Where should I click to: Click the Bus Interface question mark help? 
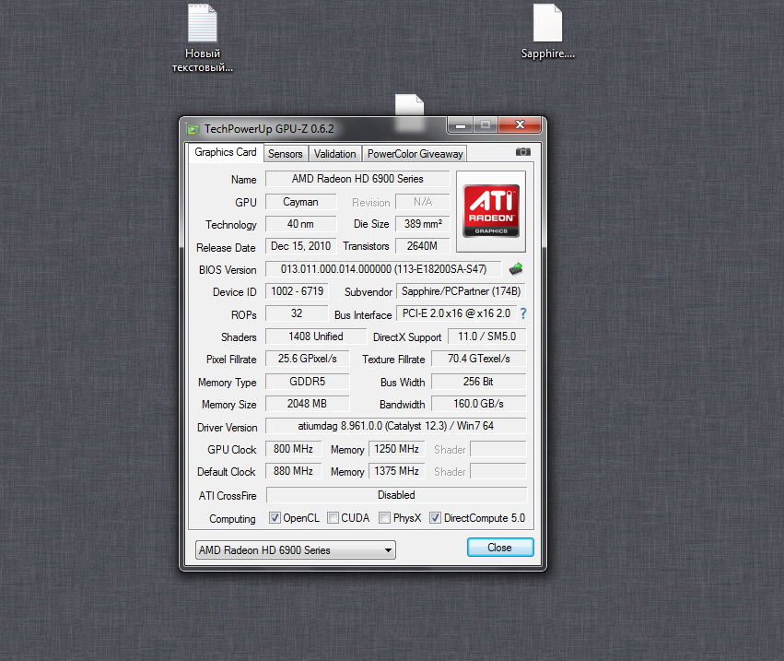click(x=523, y=313)
